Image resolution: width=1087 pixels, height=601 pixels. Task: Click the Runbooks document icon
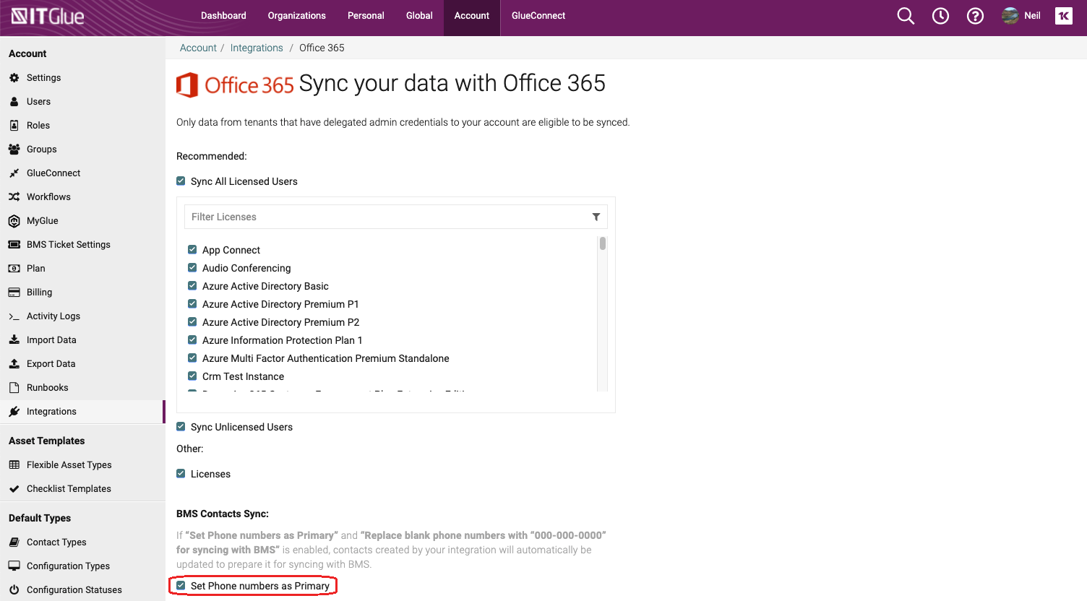(x=14, y=387)
